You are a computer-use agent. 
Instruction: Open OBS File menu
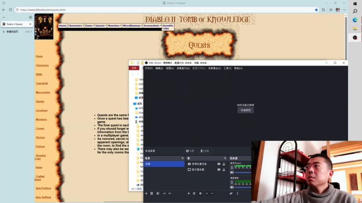click(149, 69)
